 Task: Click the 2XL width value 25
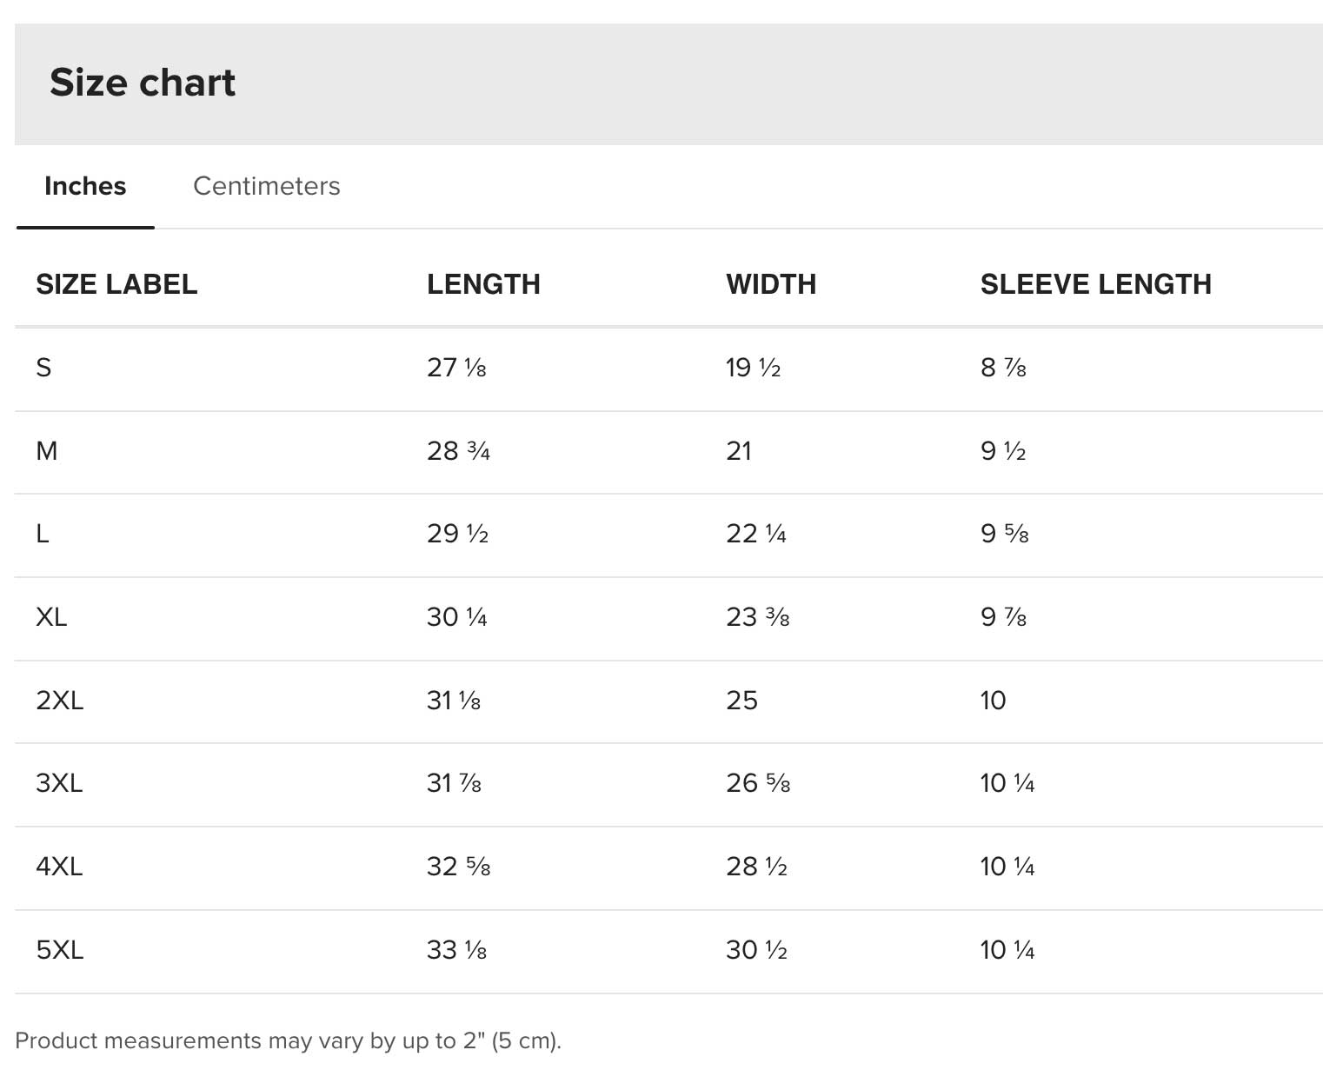[x=741, y=701]
